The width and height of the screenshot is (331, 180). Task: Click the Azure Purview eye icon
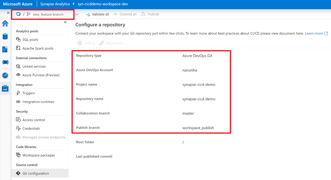coord(18,75)
